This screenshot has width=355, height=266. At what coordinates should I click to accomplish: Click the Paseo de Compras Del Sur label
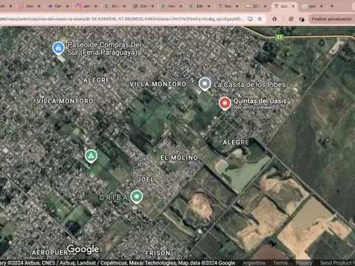[104, 48]
